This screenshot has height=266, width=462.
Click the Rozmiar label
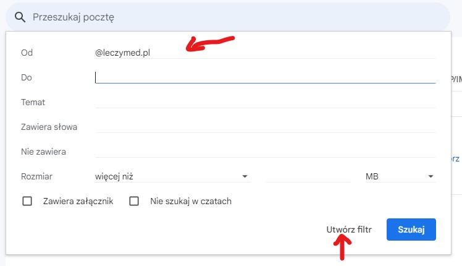tap(36, 176)
